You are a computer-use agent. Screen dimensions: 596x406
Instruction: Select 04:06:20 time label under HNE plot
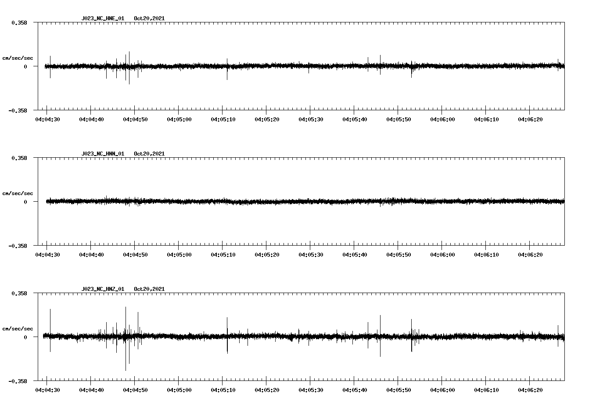pos(530,120)
